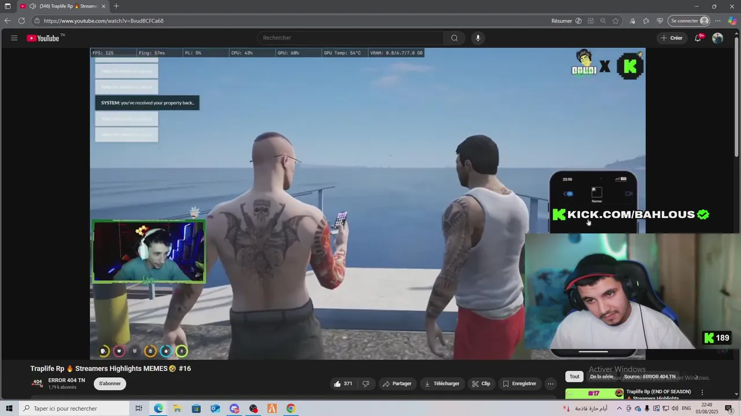741x416 pixels.
Task: Open File Explorer from the taskbar
Action: (177, 408)
